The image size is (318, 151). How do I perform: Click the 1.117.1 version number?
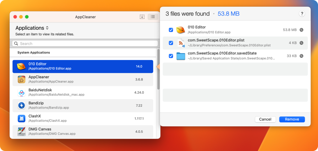(x=139, y=119)
